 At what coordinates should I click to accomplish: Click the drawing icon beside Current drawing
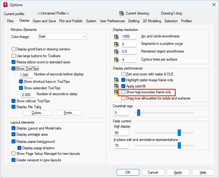122,14
